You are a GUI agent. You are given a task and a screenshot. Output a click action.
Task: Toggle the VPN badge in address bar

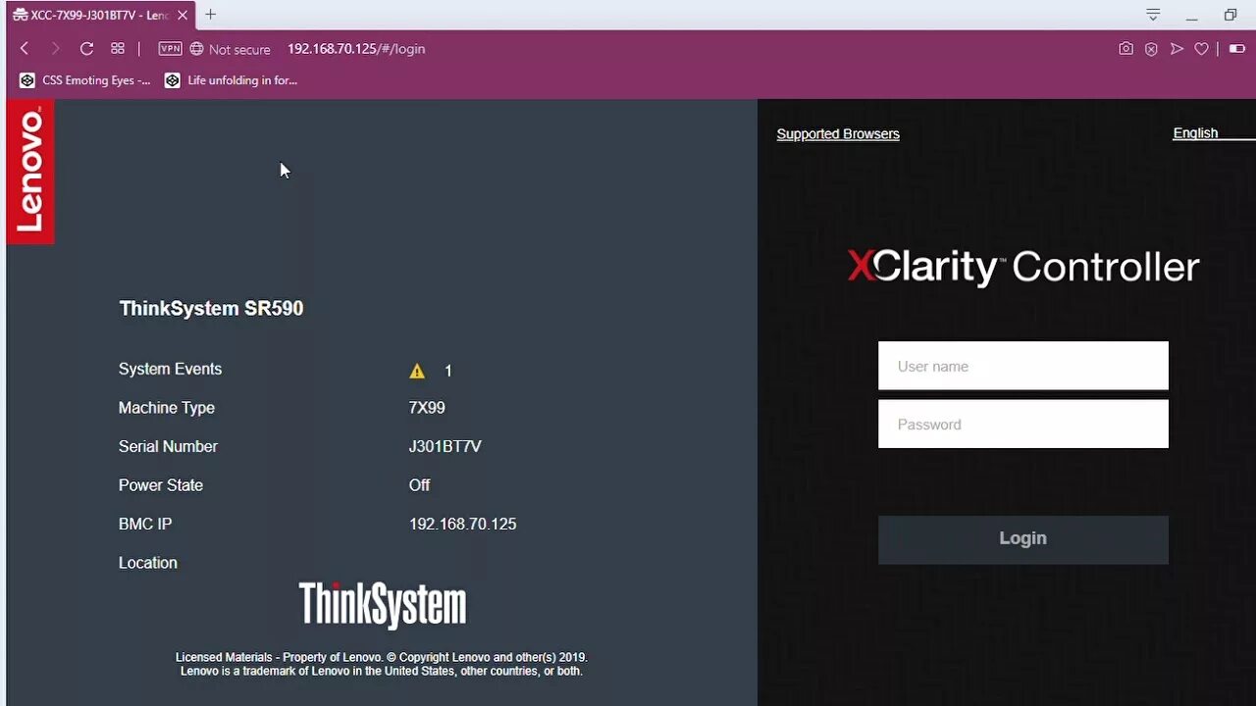170,48
